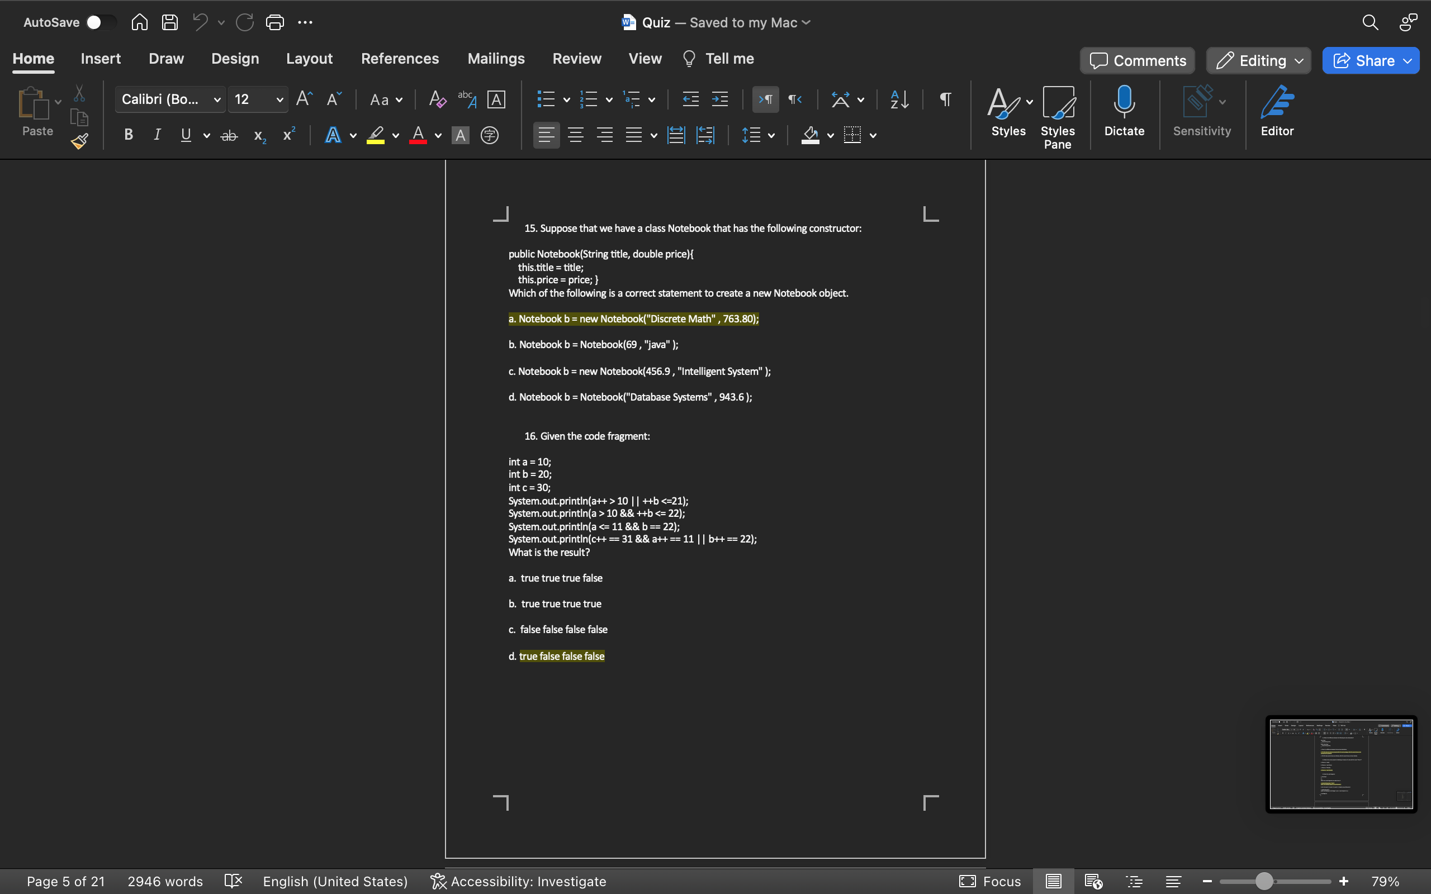Center-align the paragraph text

pyautogui.click(x=575, y=135)
